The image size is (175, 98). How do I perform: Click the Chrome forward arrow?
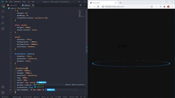(x=94, y=7)
